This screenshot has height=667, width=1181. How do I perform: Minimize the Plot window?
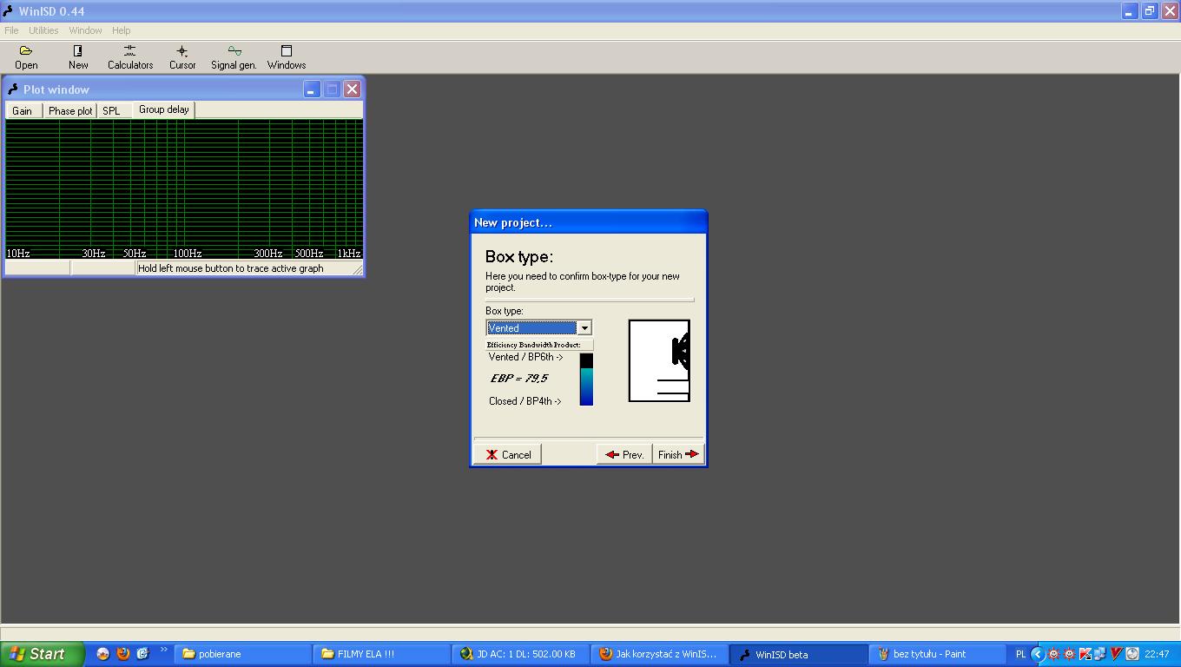click(x=312, y=89)
